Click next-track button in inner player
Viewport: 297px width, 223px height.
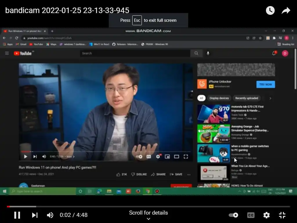(x=35, y=157)
